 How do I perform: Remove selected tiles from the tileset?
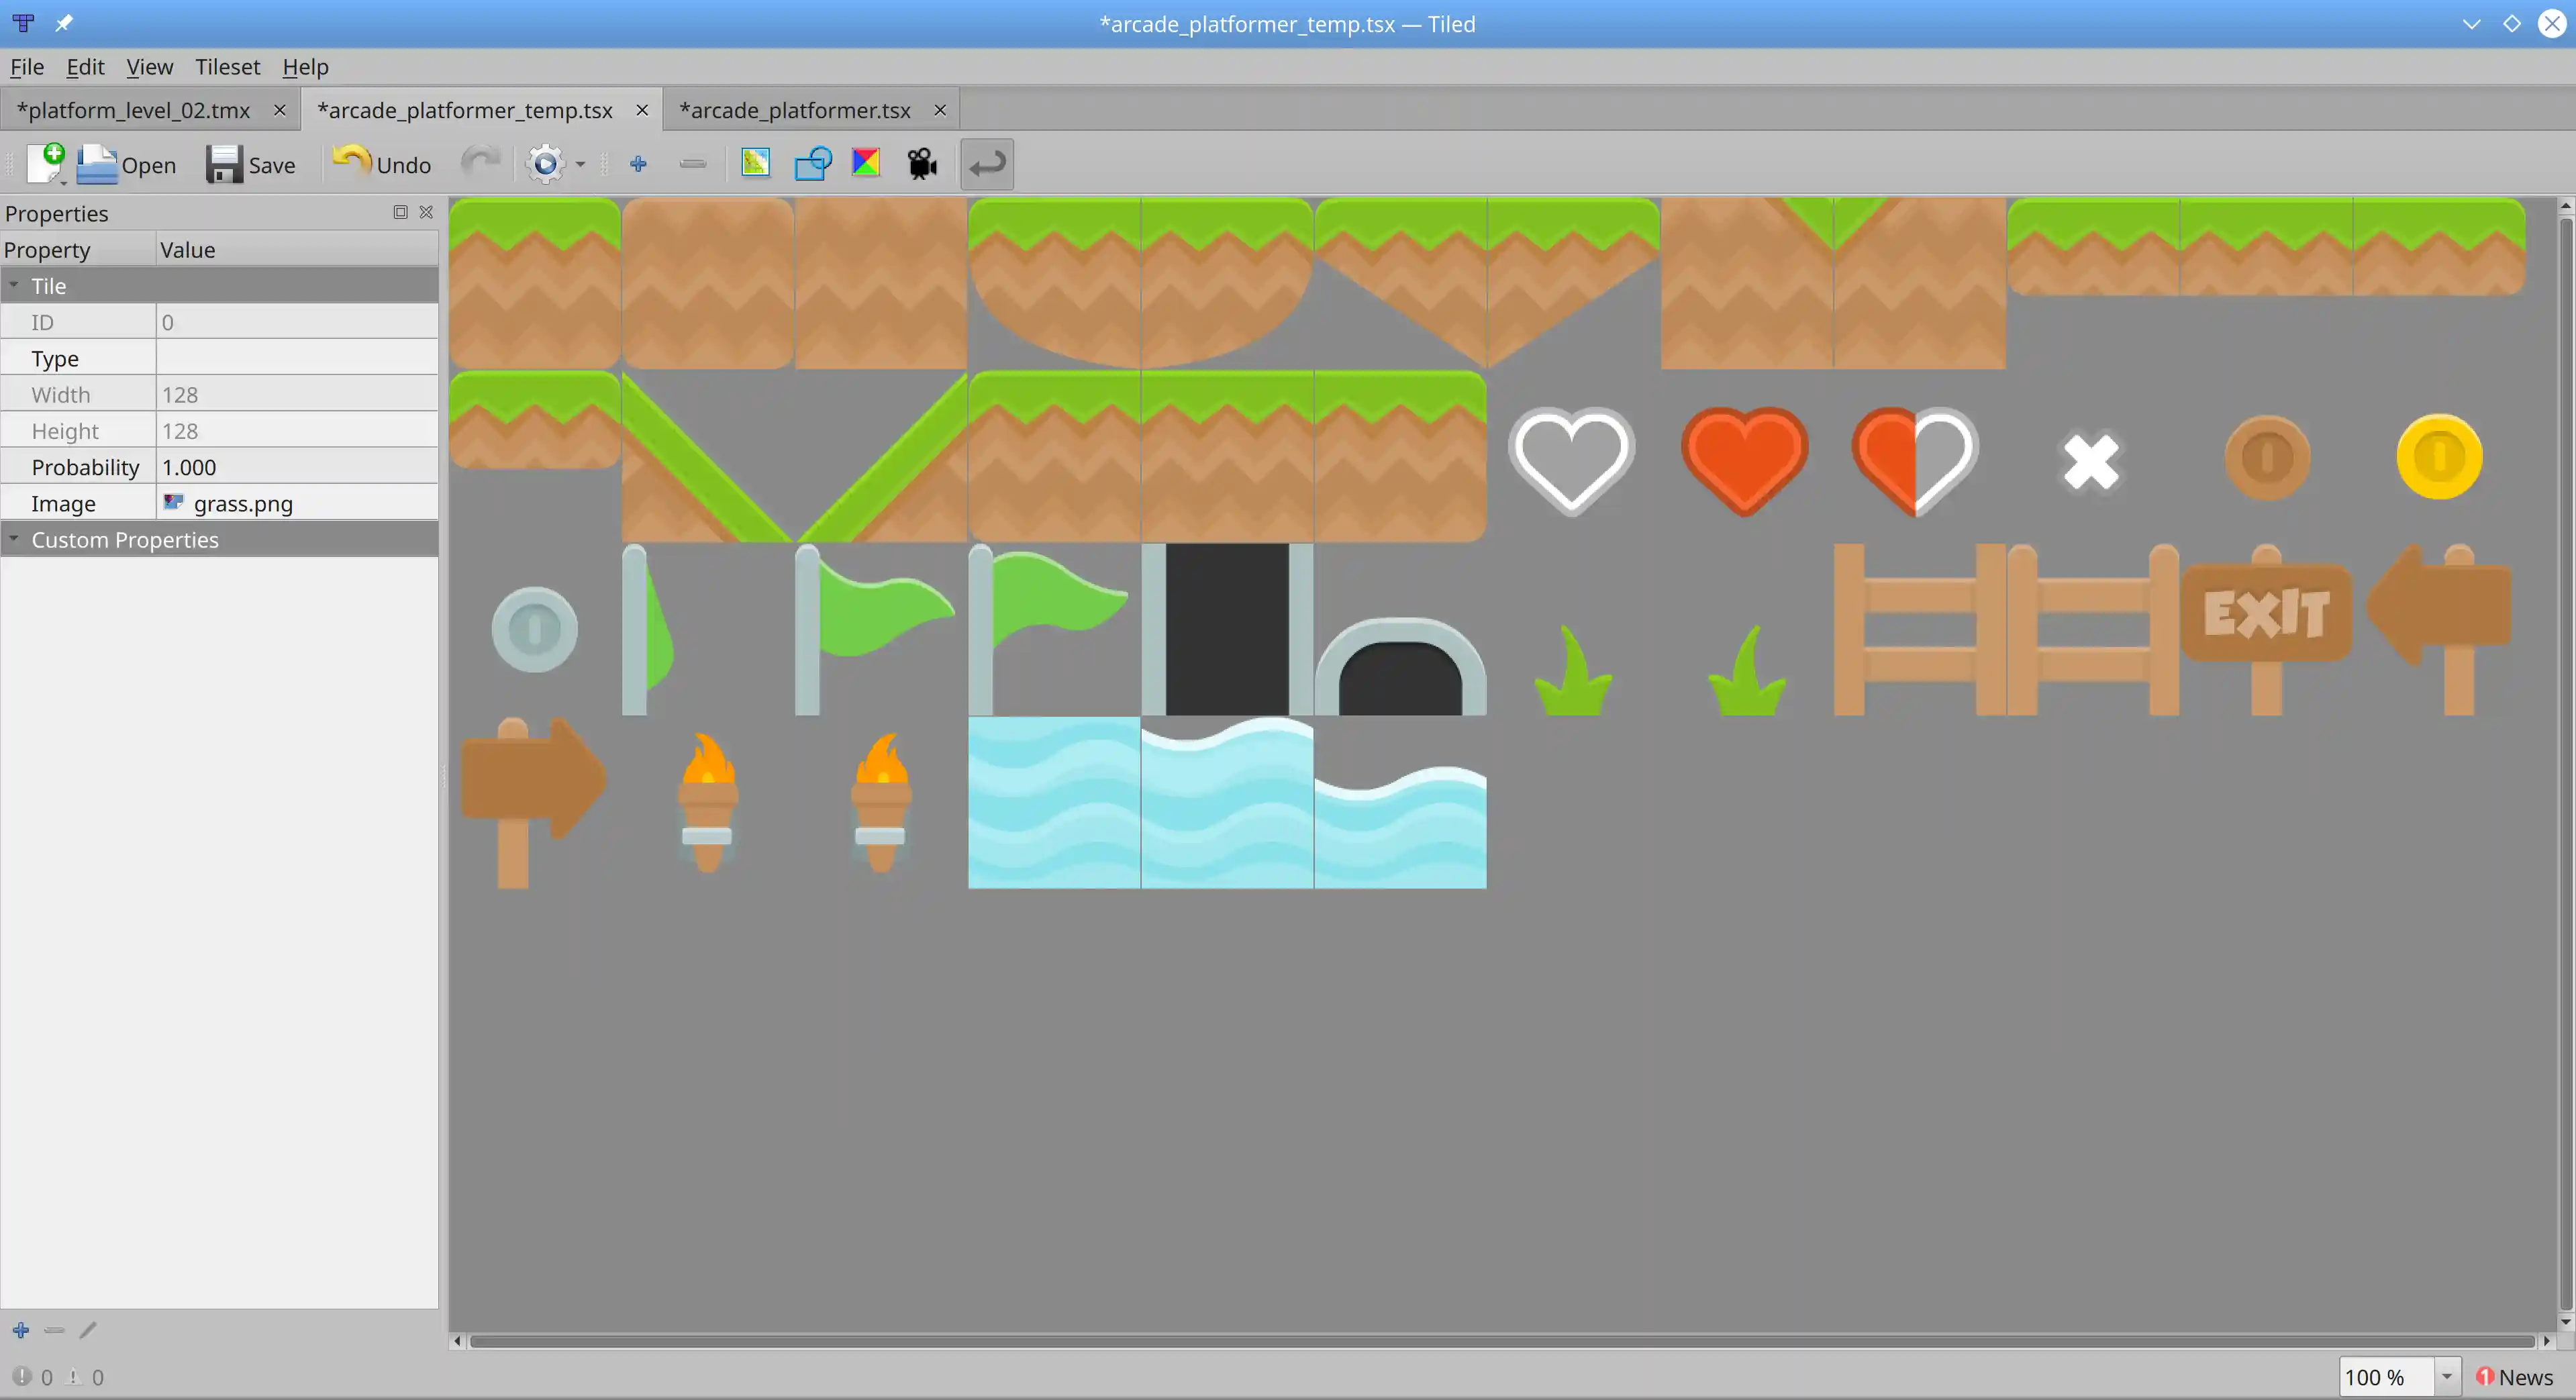click(x=692, y=163)
